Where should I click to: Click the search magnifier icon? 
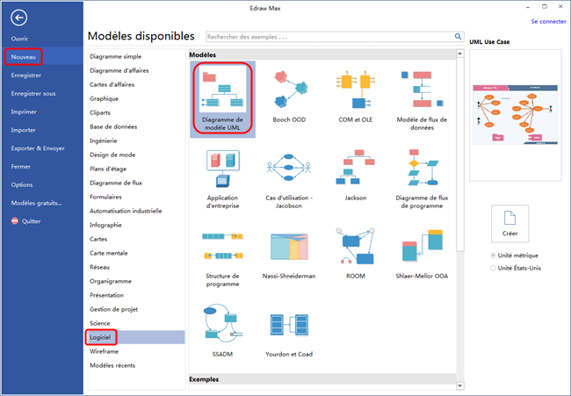pyautogui.click(x=458, y=36)
